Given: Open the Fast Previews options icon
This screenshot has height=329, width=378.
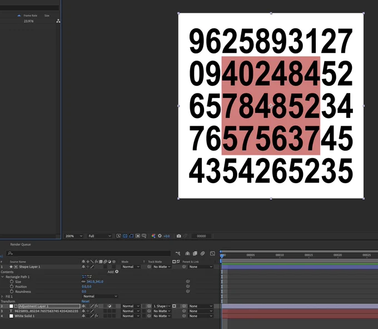Looking at the screenshot, I should click(x=118, y=236).
